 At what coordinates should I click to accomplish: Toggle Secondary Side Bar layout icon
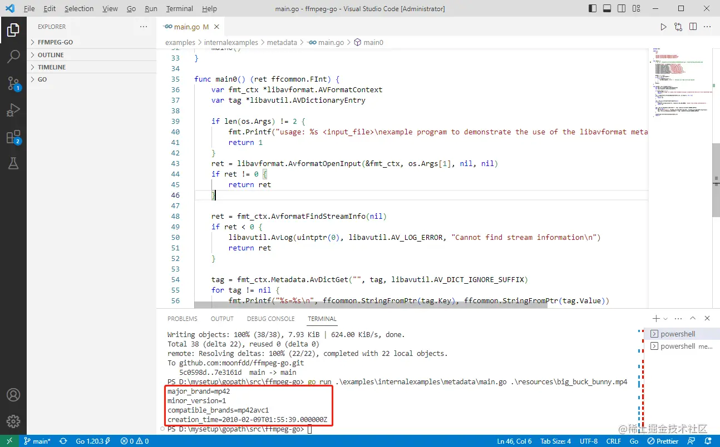pyautogui.click(x=622, y=9)
